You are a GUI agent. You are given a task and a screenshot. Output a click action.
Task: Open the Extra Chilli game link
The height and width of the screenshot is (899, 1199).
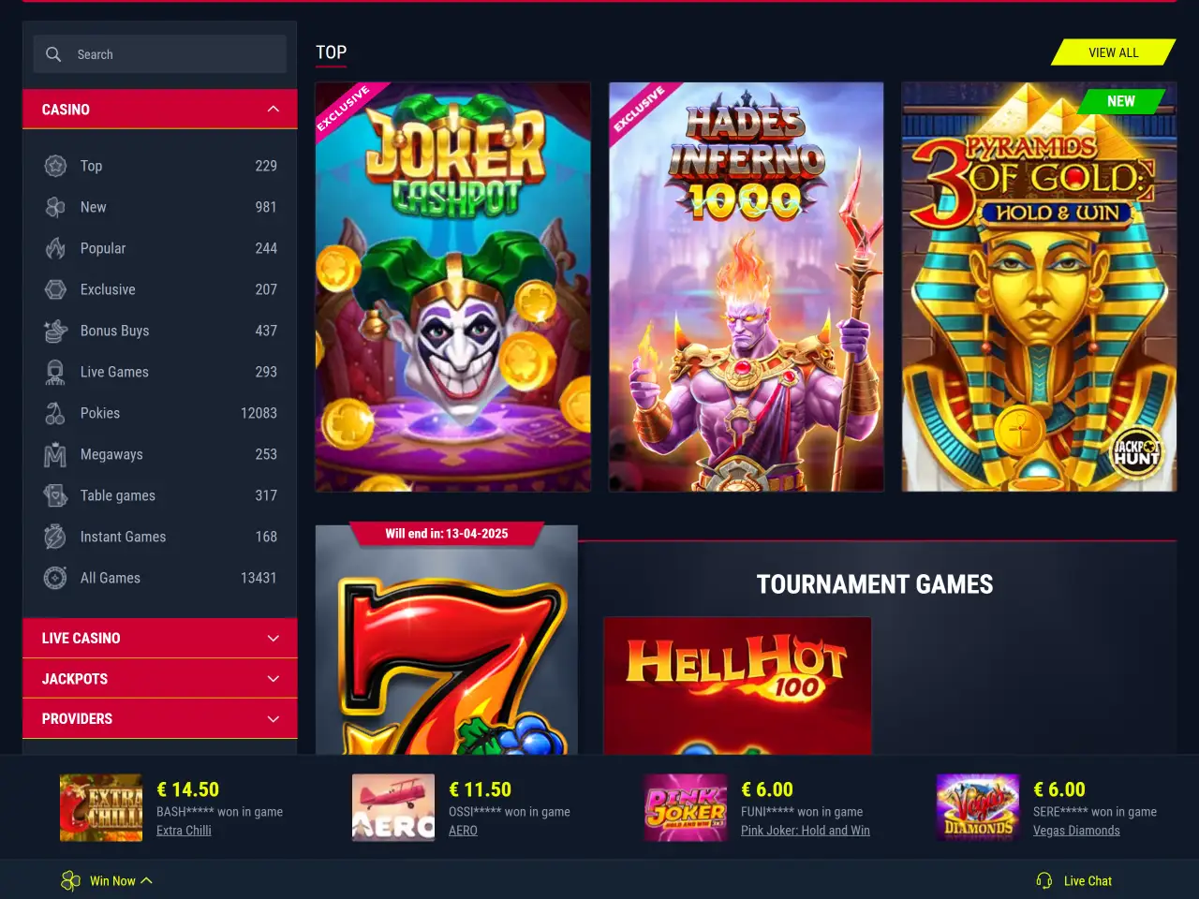pyautogui.click(x=184, y=831)
